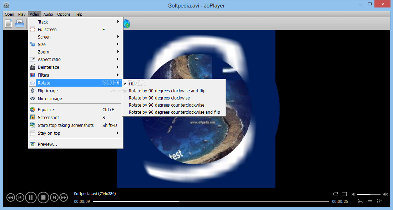Expand the Aspect ratio submenu arrow

click(118, 59)
